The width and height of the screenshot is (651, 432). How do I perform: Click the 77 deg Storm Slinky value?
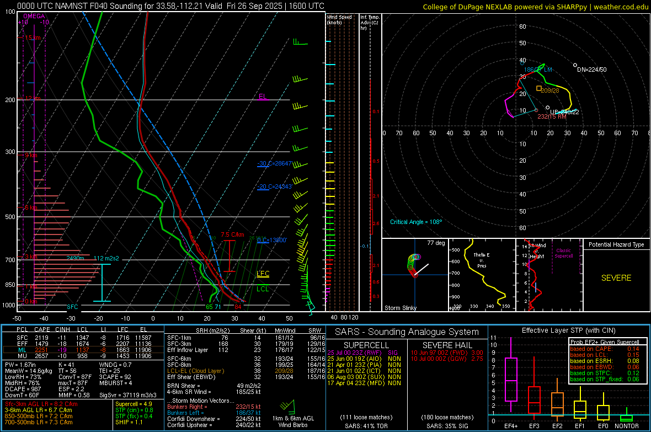436,243
